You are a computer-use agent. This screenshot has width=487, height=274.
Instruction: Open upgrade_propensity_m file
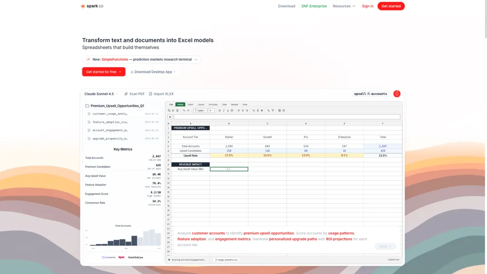pyautogui.click(x=123, y=138)
